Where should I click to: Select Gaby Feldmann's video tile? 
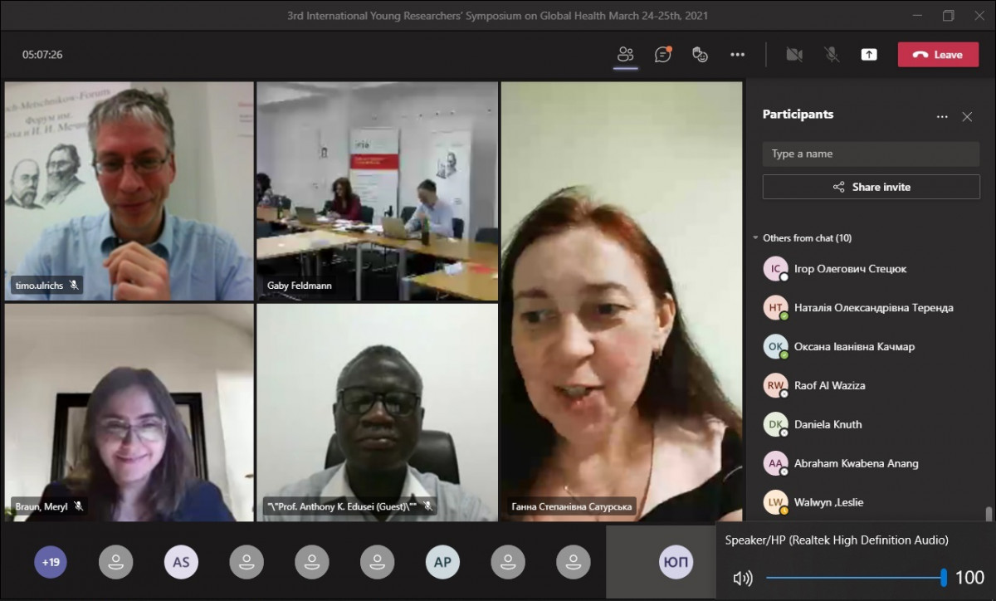377,191
